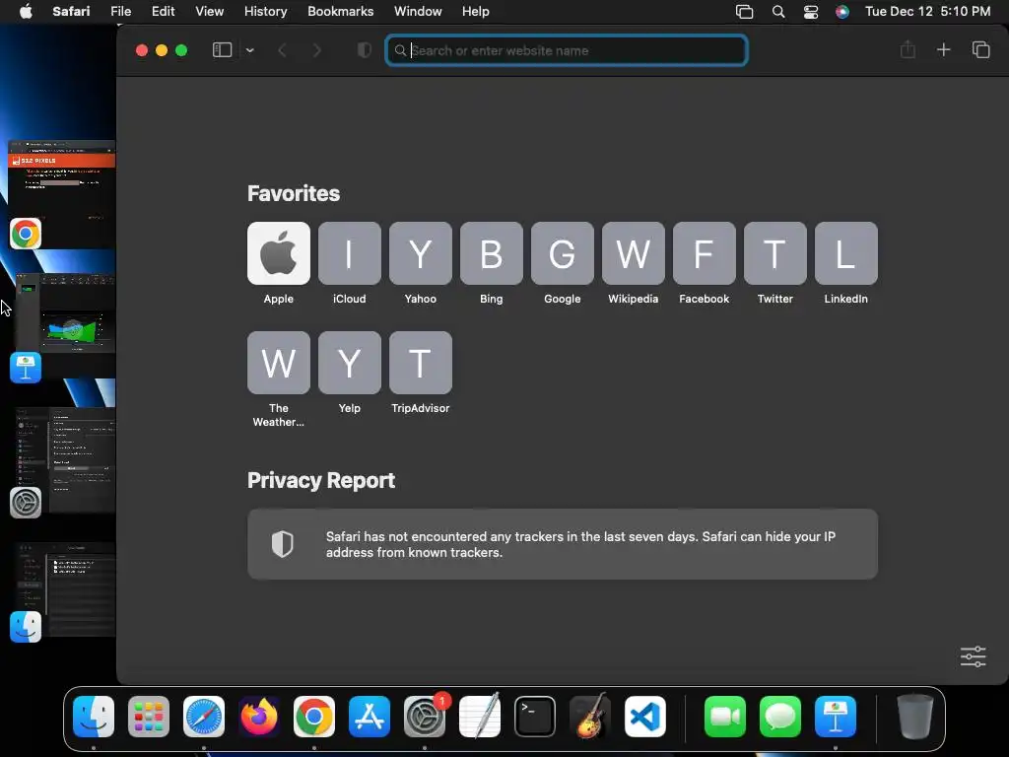Open the Google favorite
Screen dimensions: 1009x757
point(563,253)
